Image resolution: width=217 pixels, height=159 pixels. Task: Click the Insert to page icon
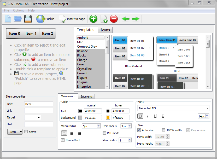[62, 19]
